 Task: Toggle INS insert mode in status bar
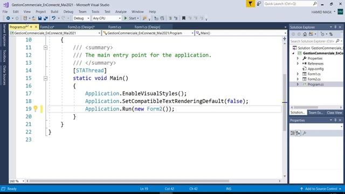229,189
